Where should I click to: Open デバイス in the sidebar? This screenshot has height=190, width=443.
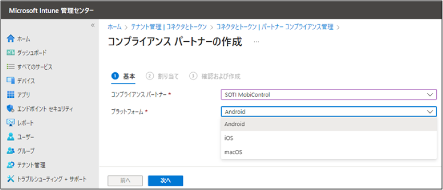click(26, 81)
